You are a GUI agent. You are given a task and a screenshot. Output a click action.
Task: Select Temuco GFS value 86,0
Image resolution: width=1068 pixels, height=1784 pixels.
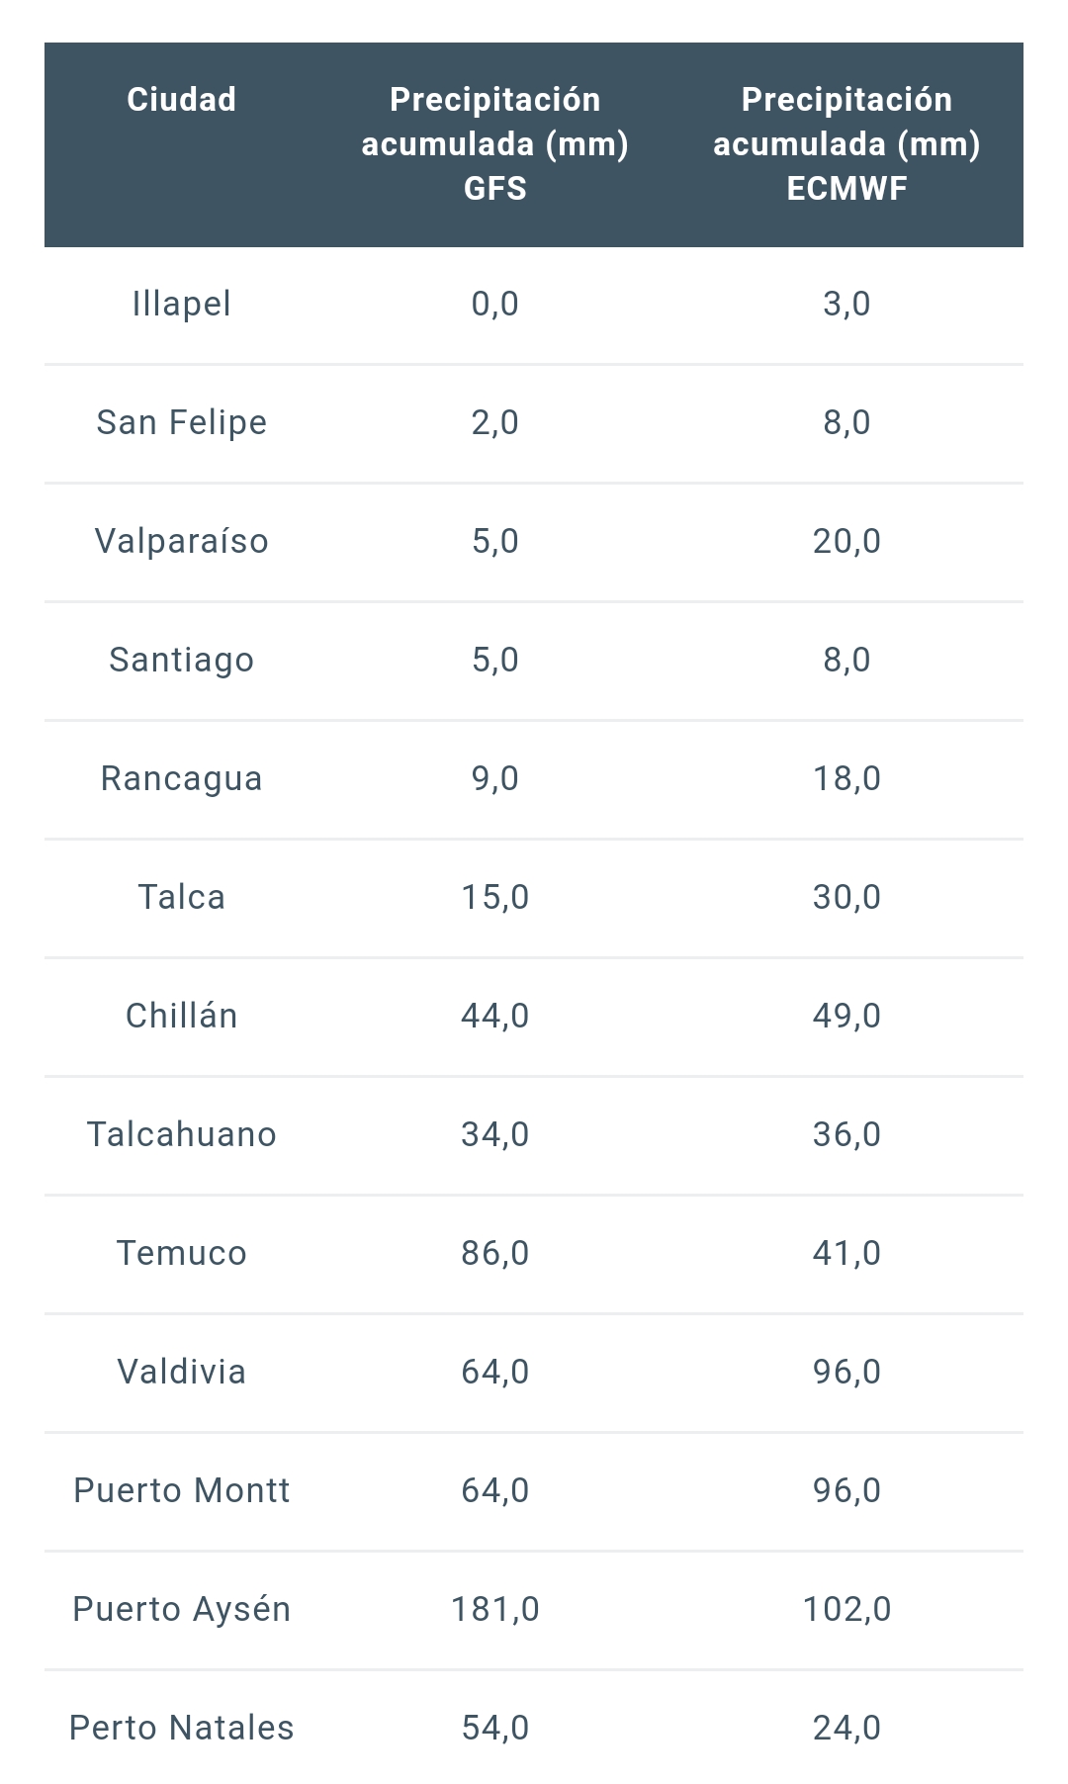coord(494,1253)
